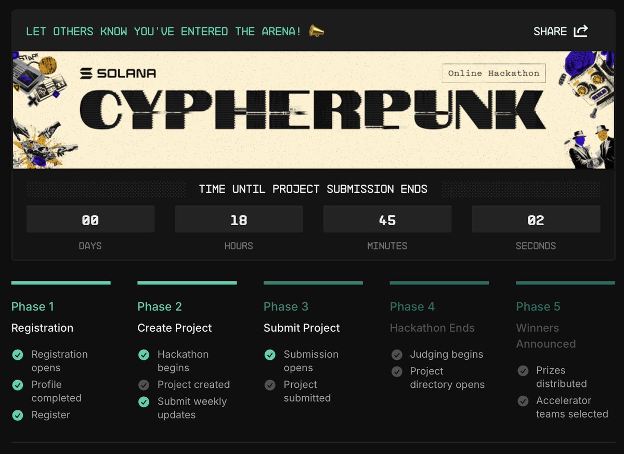Click the megaphone emoji icon

[316, 31]
